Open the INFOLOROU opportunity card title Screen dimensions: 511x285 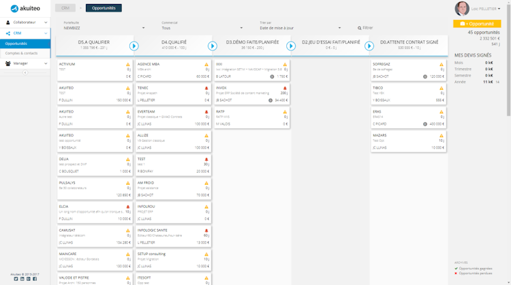tap(146, 207)
